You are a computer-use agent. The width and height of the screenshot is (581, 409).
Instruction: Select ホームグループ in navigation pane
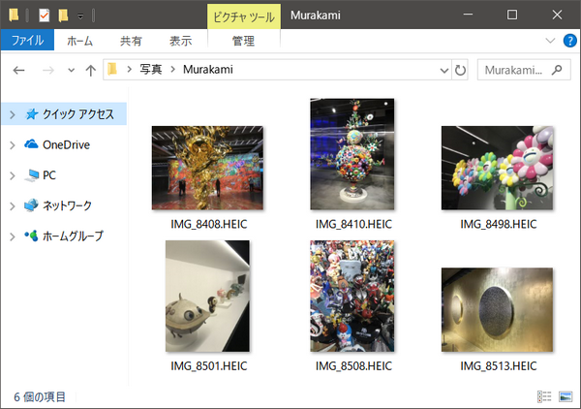point(73,236)
